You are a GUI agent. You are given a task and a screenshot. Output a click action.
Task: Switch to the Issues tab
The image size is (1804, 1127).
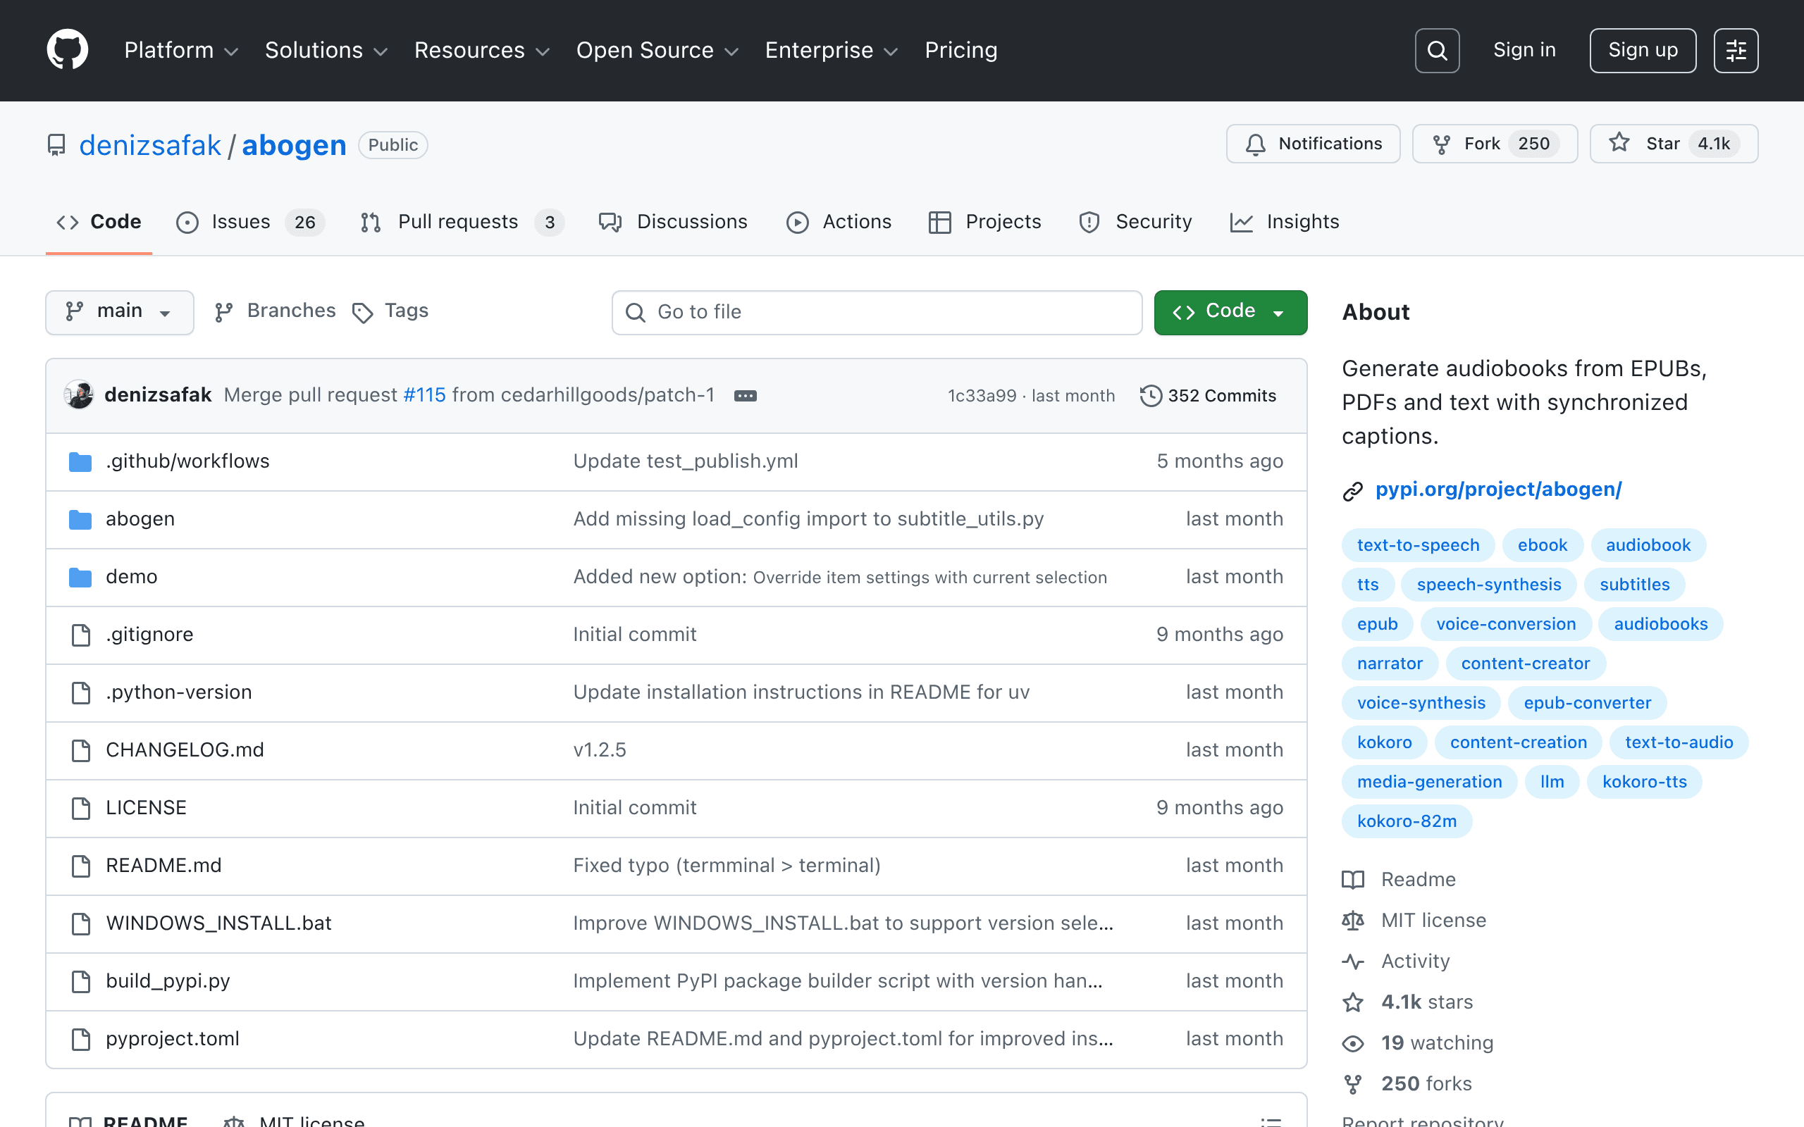point(249,222)
